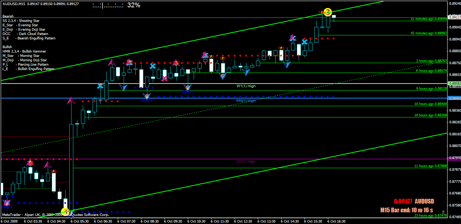This screenshot has height=224, width=461.
Task: Click the "Bullish" legend heading
Action: pyautogui.click(x=7, y=47)
